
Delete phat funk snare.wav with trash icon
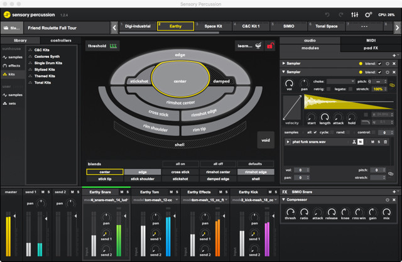[385, 142]
